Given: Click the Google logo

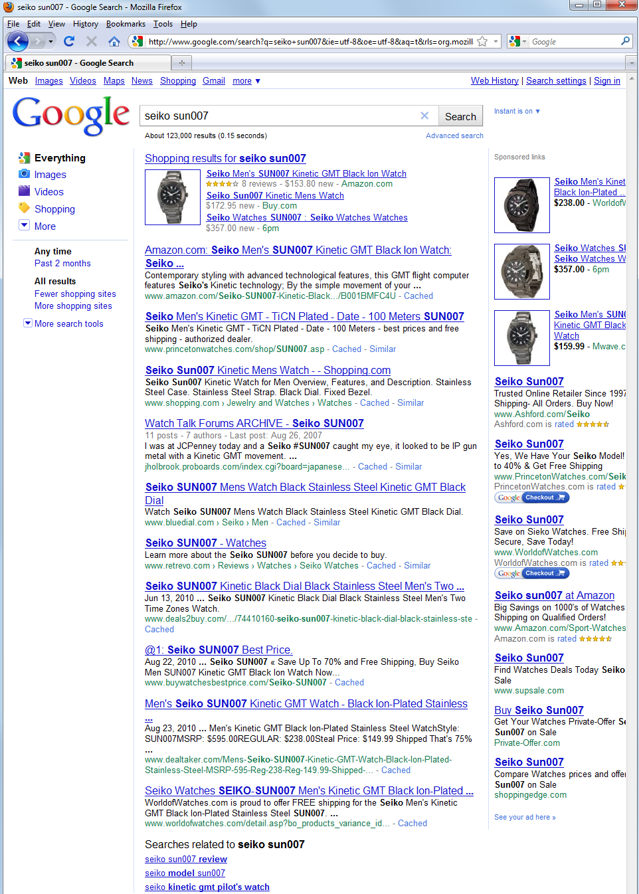Looking at the screenshot, I should (x=71, y=115).
